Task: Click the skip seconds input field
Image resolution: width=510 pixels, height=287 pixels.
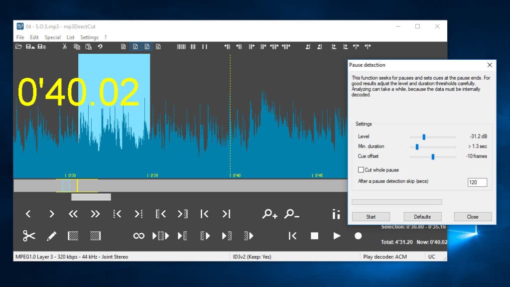Action: point(477,182)
